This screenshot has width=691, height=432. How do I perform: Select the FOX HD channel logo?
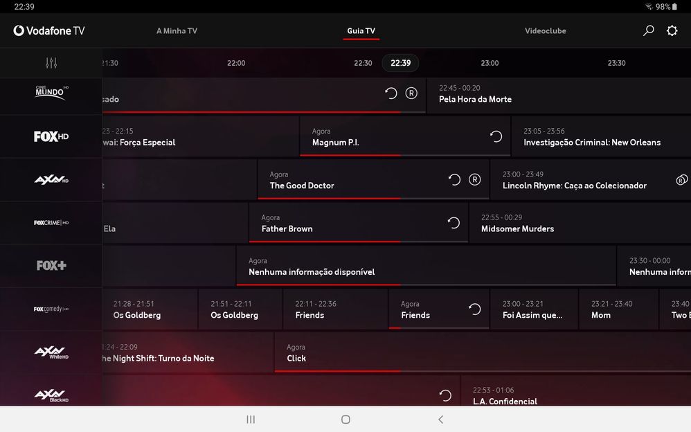51,136
